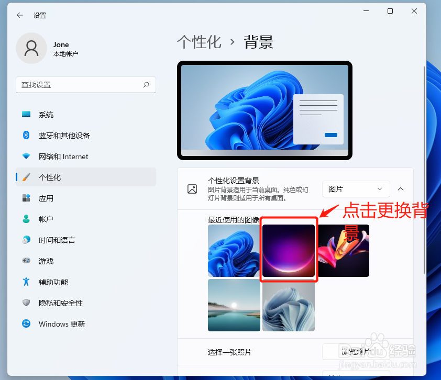Maximize the Settings window

point(390,11)
